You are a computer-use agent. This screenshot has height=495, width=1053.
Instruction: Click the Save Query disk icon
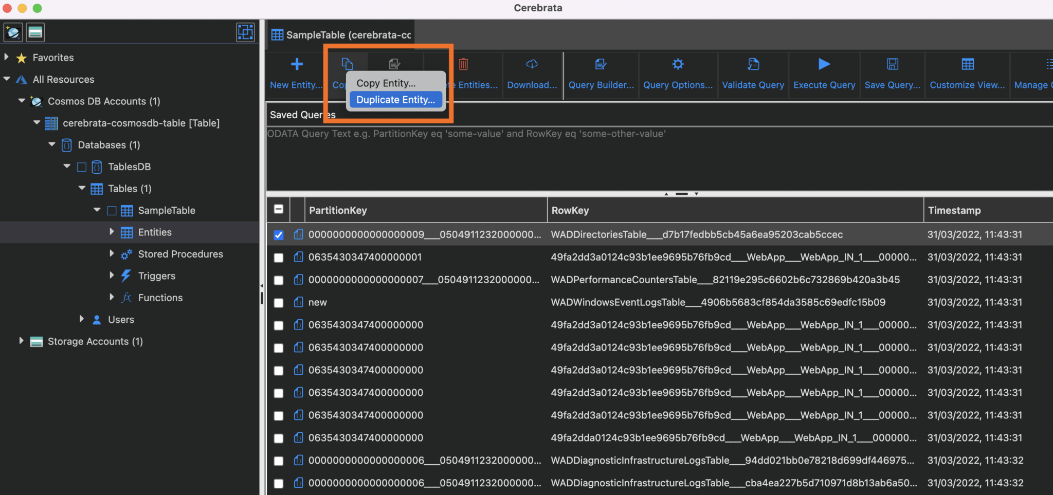[x=893, y=64]
